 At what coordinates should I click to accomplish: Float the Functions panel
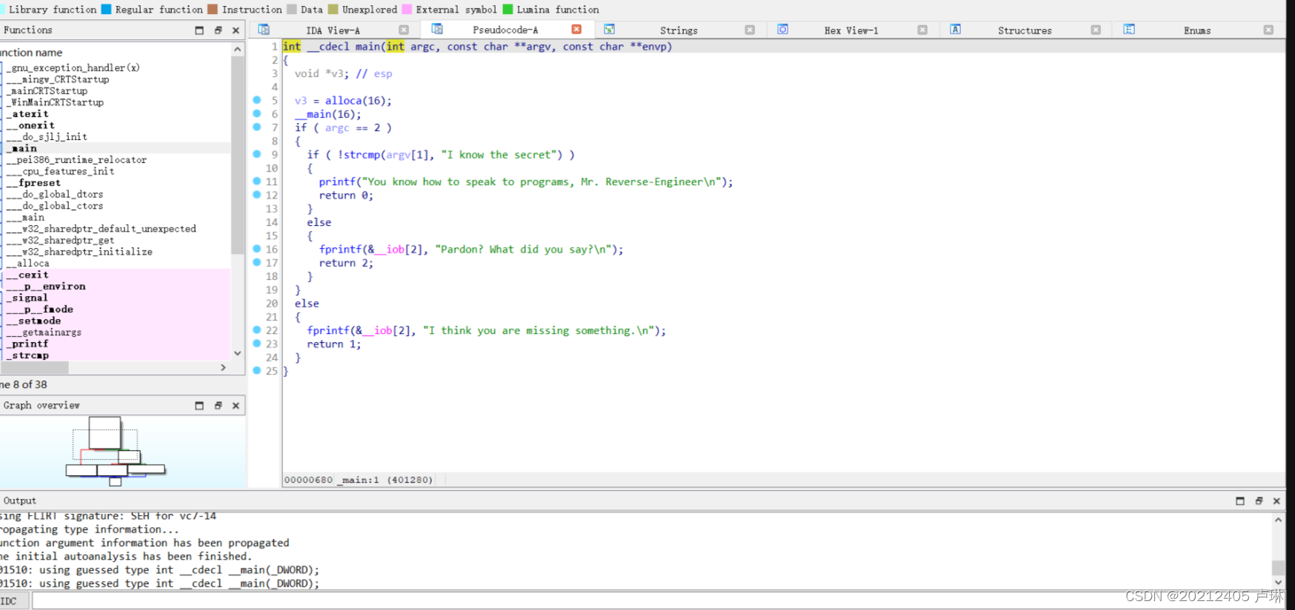218,30
